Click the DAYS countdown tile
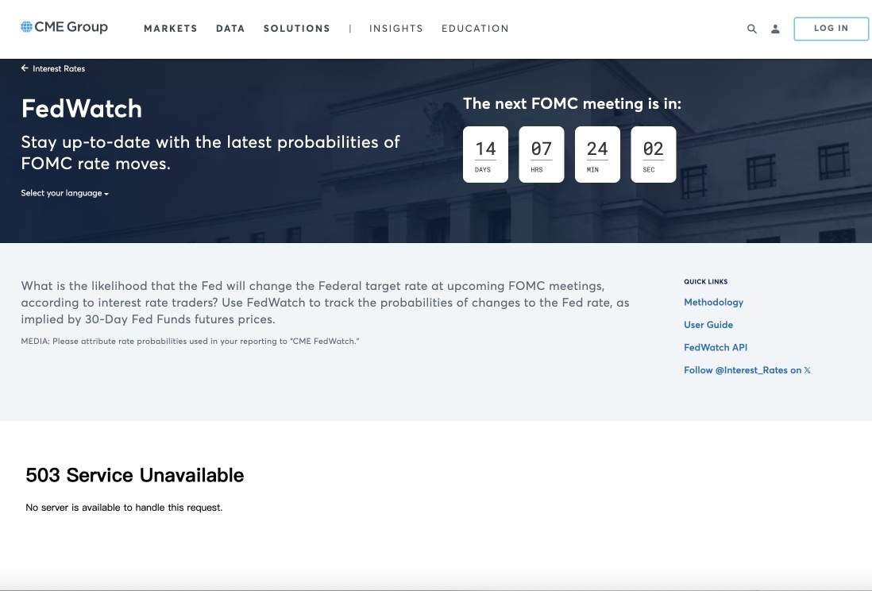Screen dimensions: 872x591 485,154
